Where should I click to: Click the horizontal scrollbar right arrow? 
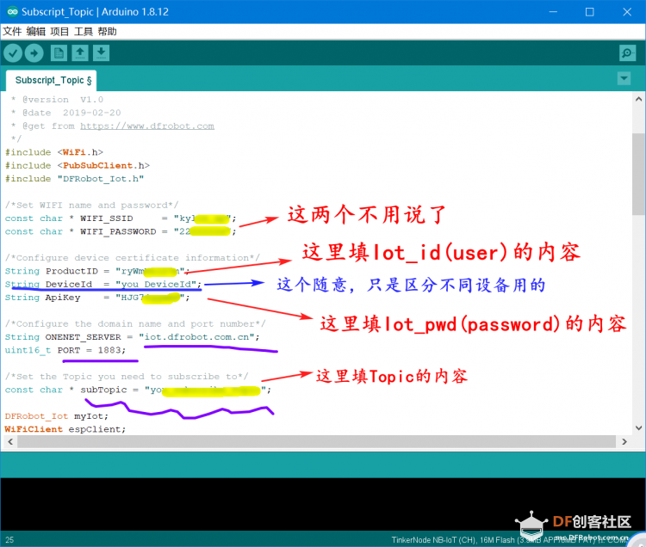[x=624, y=442]
